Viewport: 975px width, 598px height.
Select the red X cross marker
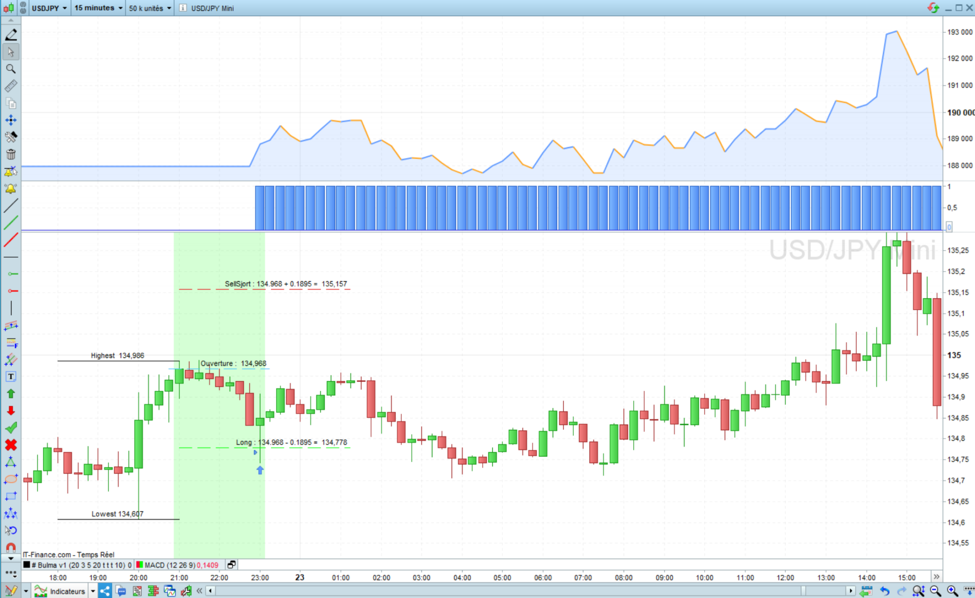10,445
